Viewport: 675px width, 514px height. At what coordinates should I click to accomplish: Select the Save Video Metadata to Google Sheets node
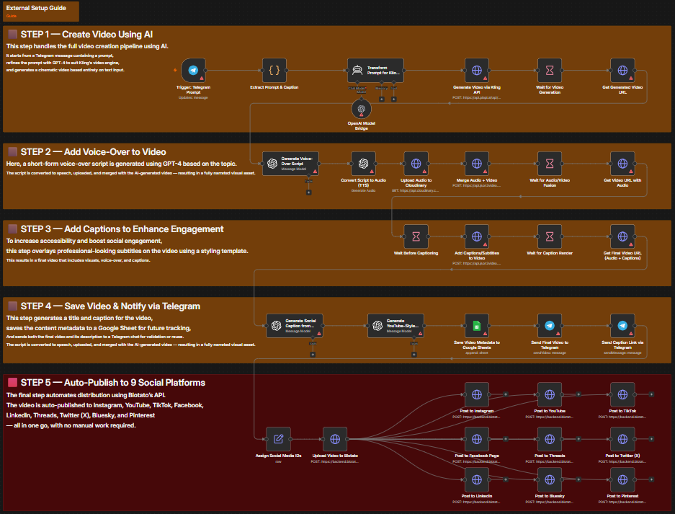477,326
